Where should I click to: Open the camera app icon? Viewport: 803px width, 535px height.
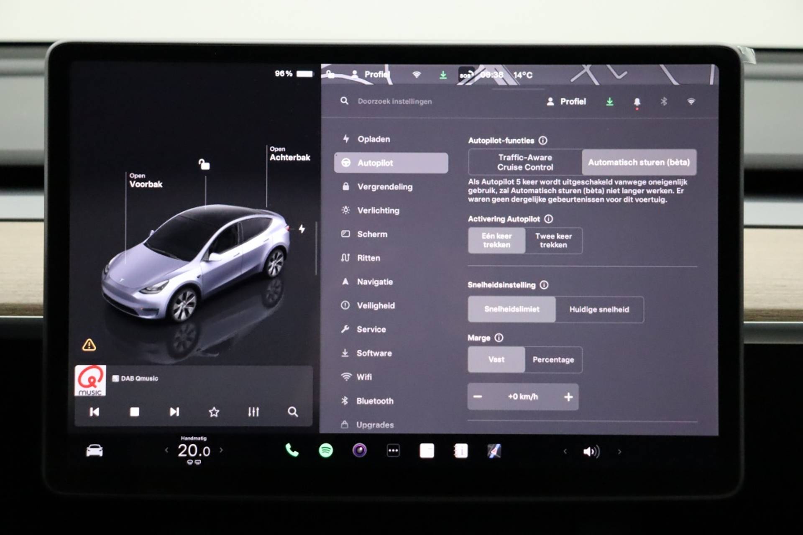pos(359,451)
